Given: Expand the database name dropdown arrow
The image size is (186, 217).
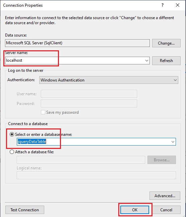Looking at the screenshot, I should click(x=173, y=142).
